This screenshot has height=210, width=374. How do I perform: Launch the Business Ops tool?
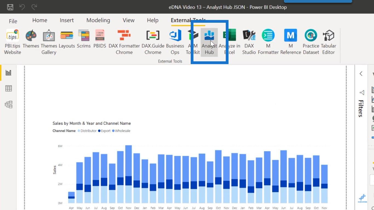pyautogui.click(x=175, y=42)
